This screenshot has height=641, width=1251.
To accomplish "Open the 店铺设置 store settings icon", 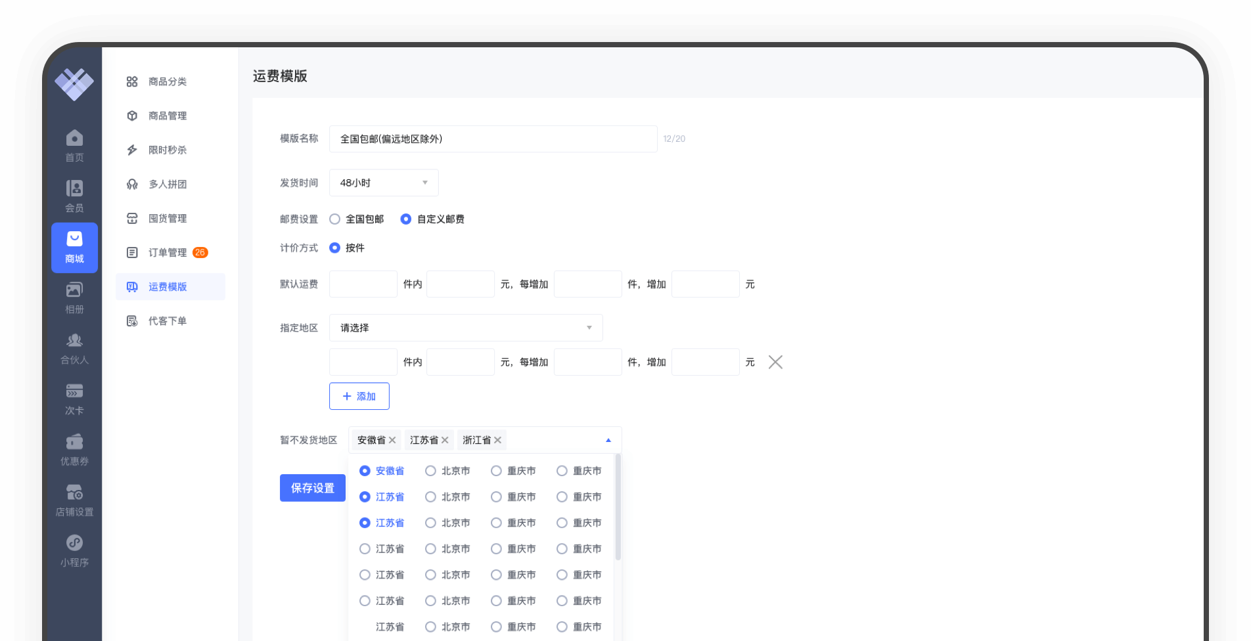I will click(x=74, y=493).
